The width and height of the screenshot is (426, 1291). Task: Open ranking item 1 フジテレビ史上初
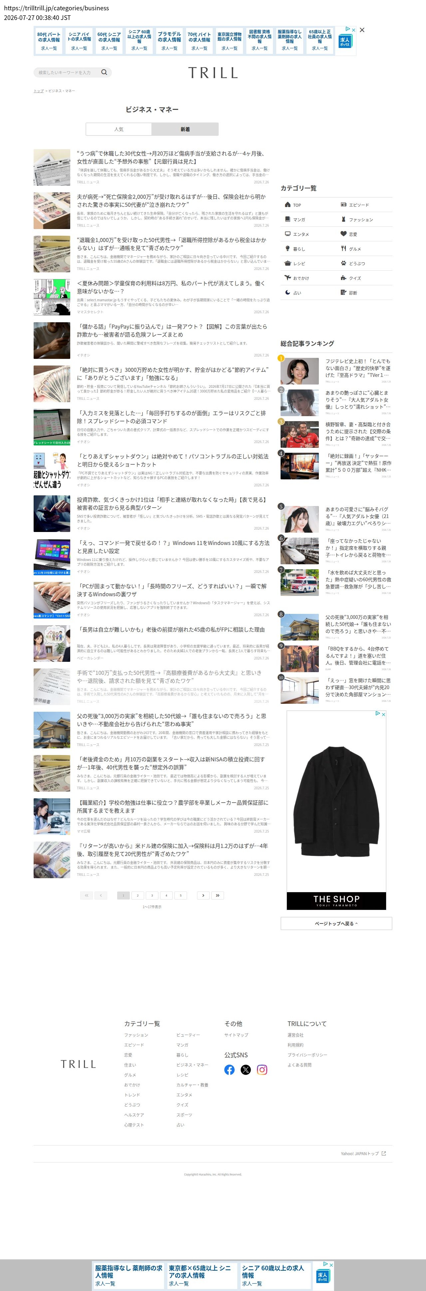(x=358, y=368)
